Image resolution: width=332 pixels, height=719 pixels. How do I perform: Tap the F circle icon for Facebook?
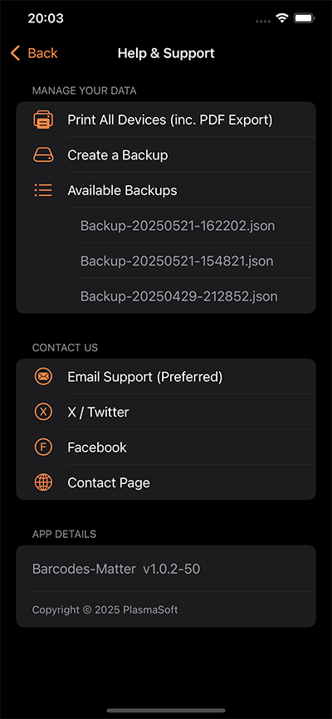43,447
